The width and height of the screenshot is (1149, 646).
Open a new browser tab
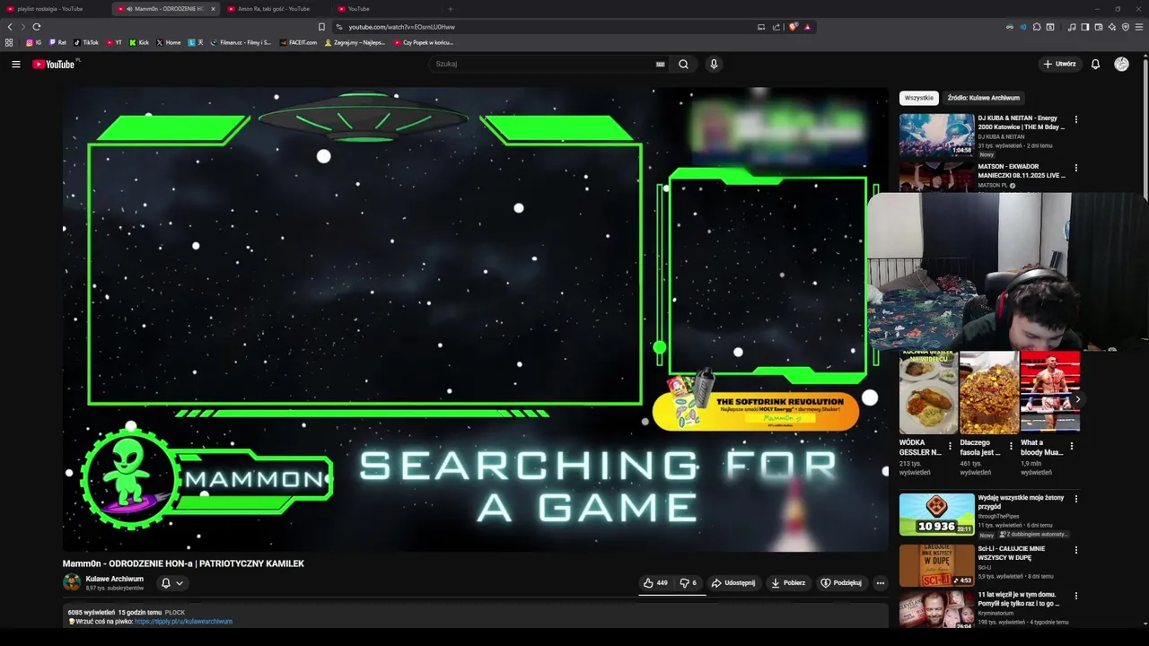tap(451, 9)
